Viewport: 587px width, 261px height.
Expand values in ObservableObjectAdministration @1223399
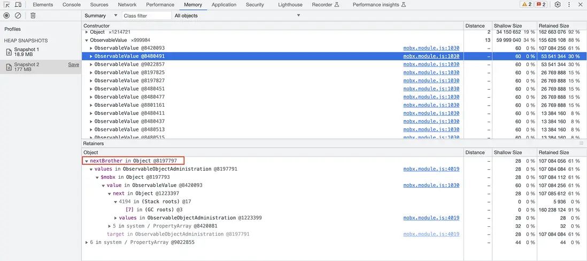115,218
